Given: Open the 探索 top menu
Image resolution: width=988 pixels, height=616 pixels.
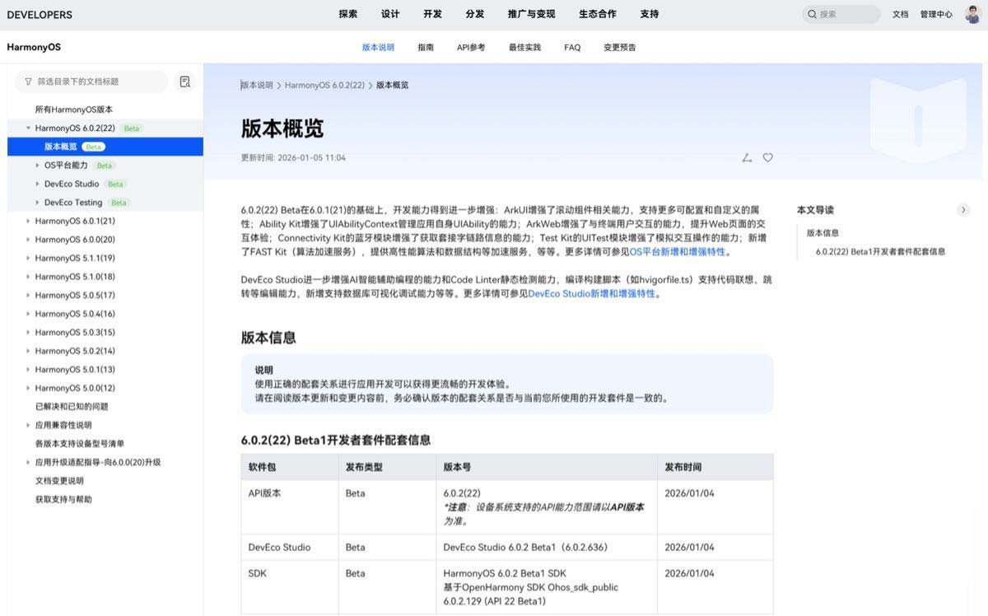Looking at the screenshot, I should tap(348, 14).
